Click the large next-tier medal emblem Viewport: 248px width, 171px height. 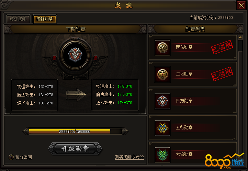tap(75, 55)
